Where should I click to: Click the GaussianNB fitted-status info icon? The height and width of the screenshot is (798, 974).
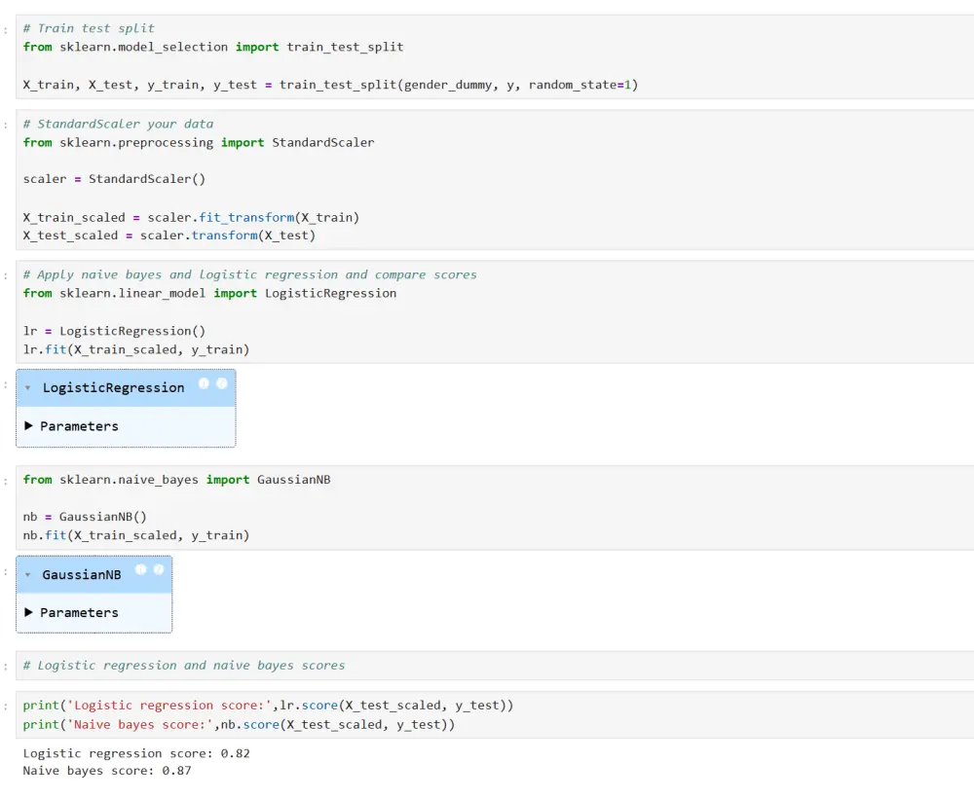click(x=159, y=569)
